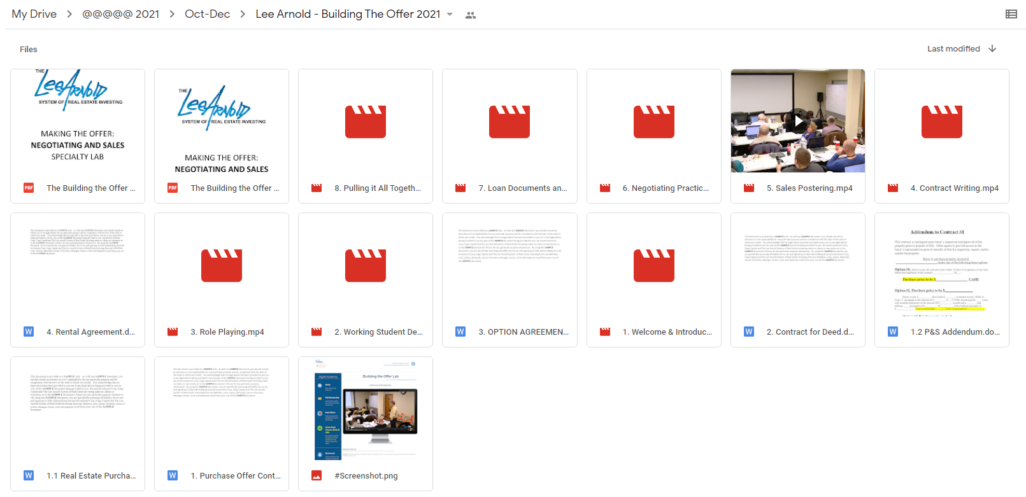Click Word icon beside 2. Contract for Deed

749,332
